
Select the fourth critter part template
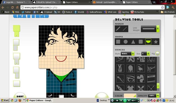click(16, 73)
